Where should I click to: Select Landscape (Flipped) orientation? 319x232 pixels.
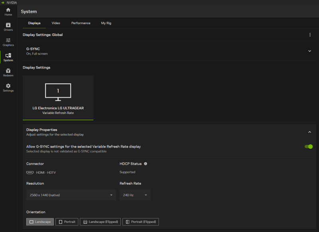coord(100,222)
